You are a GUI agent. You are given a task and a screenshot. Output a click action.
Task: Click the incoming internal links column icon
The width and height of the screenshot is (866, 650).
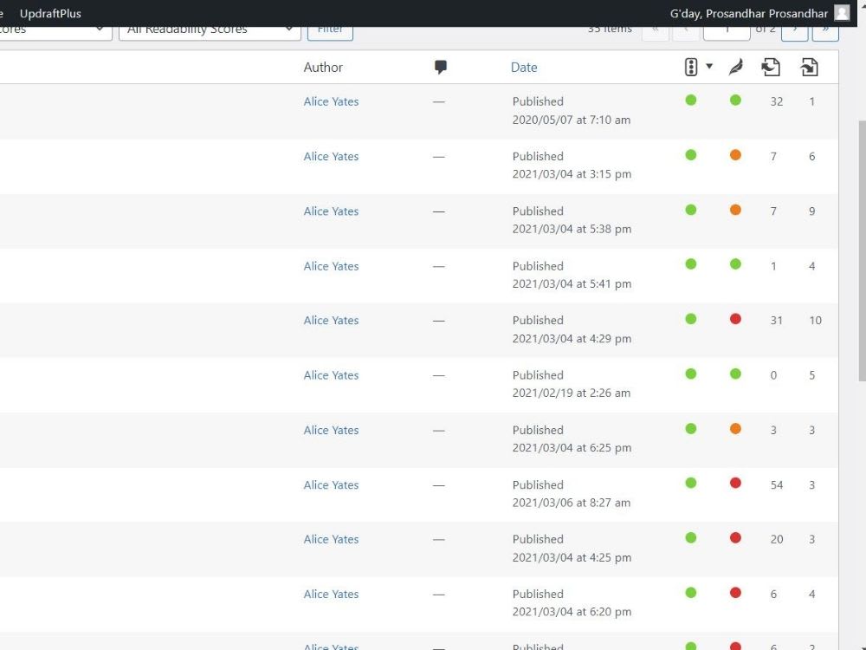809,67
